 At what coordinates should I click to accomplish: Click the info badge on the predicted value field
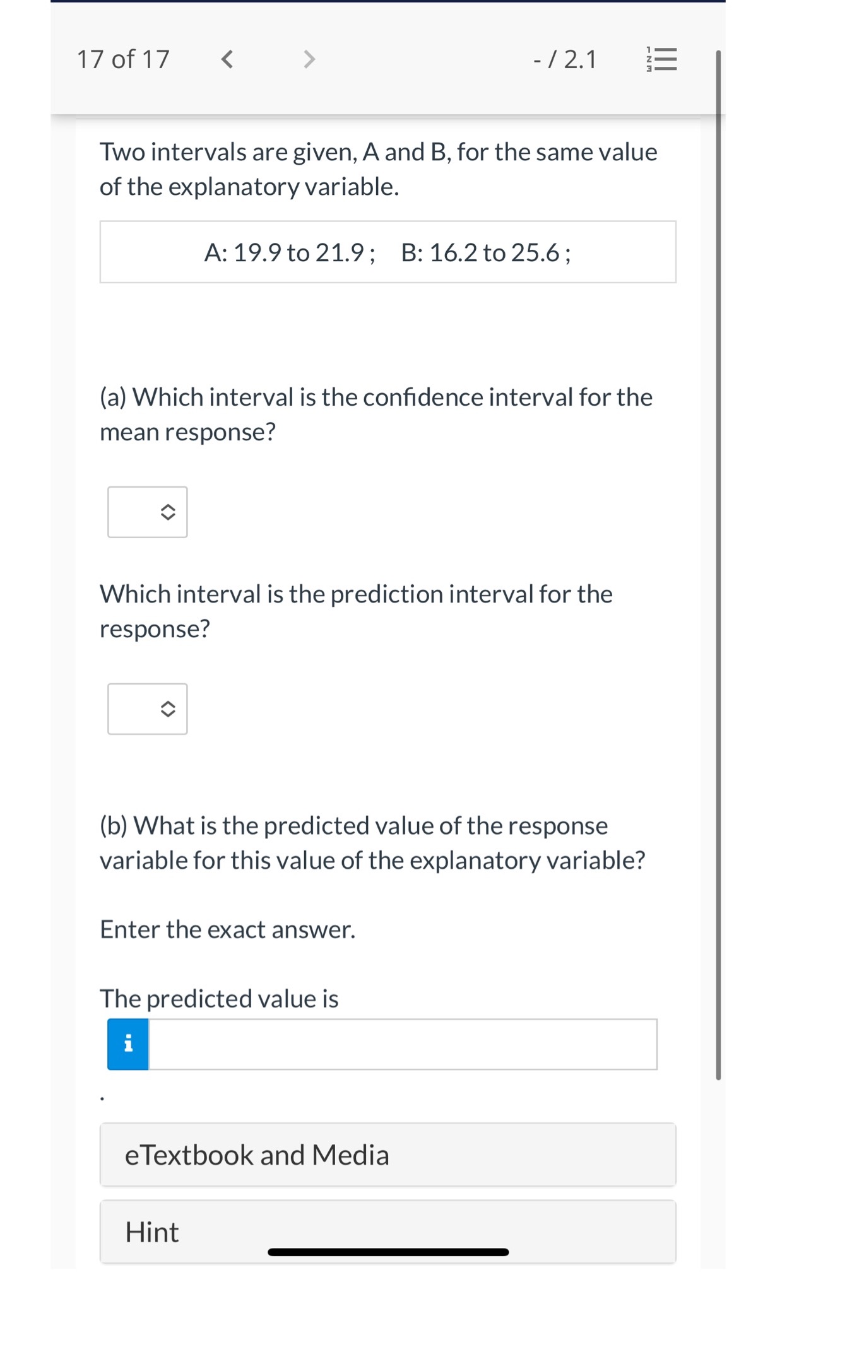tap(127, 1044)
